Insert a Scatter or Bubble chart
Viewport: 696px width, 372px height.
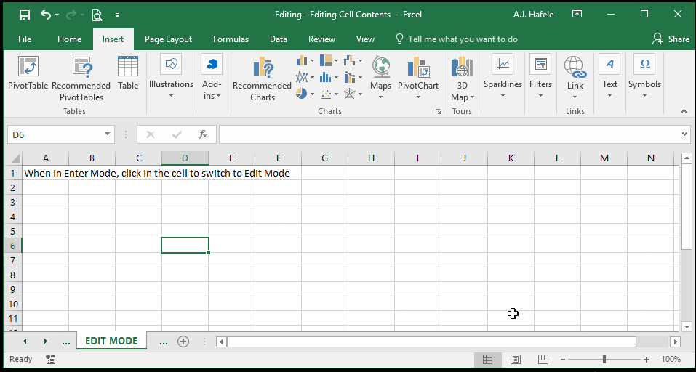pyautogui.click(x=329, y=94)
